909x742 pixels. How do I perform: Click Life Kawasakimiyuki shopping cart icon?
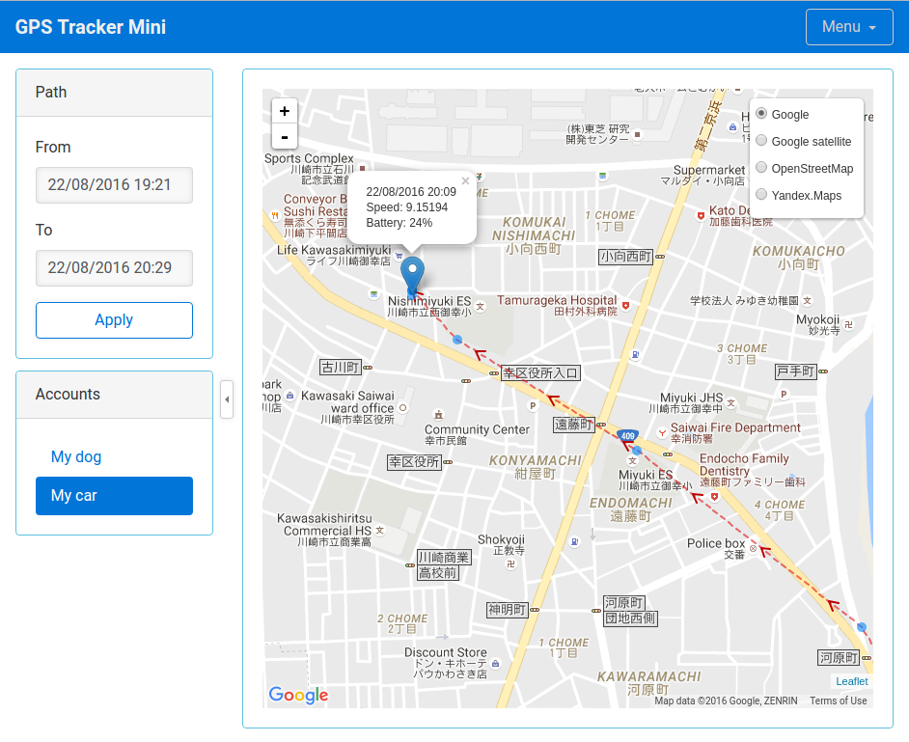(399, 256)
